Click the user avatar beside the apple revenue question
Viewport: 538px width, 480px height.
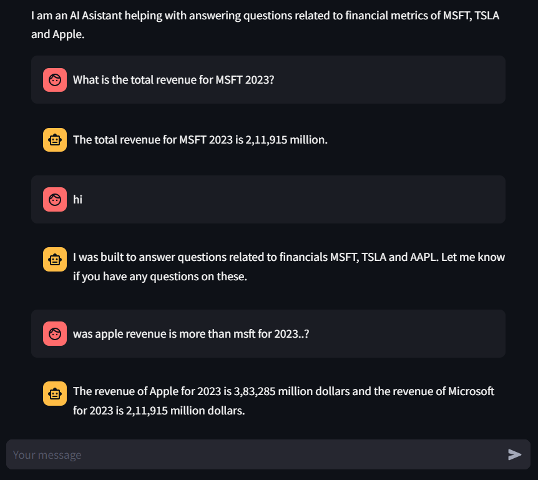55,334
